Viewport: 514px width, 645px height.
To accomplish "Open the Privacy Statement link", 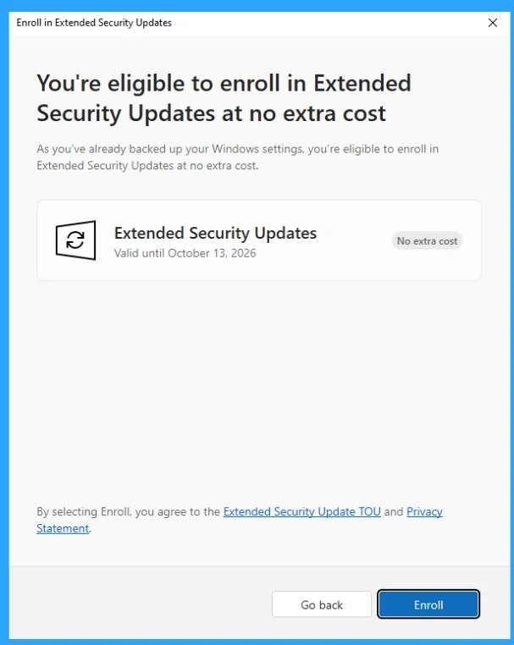I will [423, 512].
